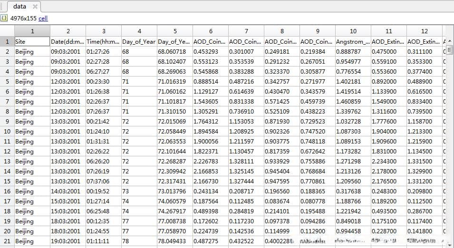Image resolution: width=454 pixels, height=248 pixels.
Task: Select column header 3
Action: pyautogui.click(x=103, y=31)
